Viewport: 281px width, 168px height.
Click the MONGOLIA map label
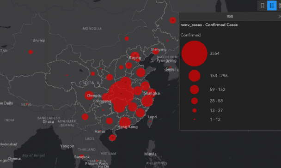(x=92, y=29)
